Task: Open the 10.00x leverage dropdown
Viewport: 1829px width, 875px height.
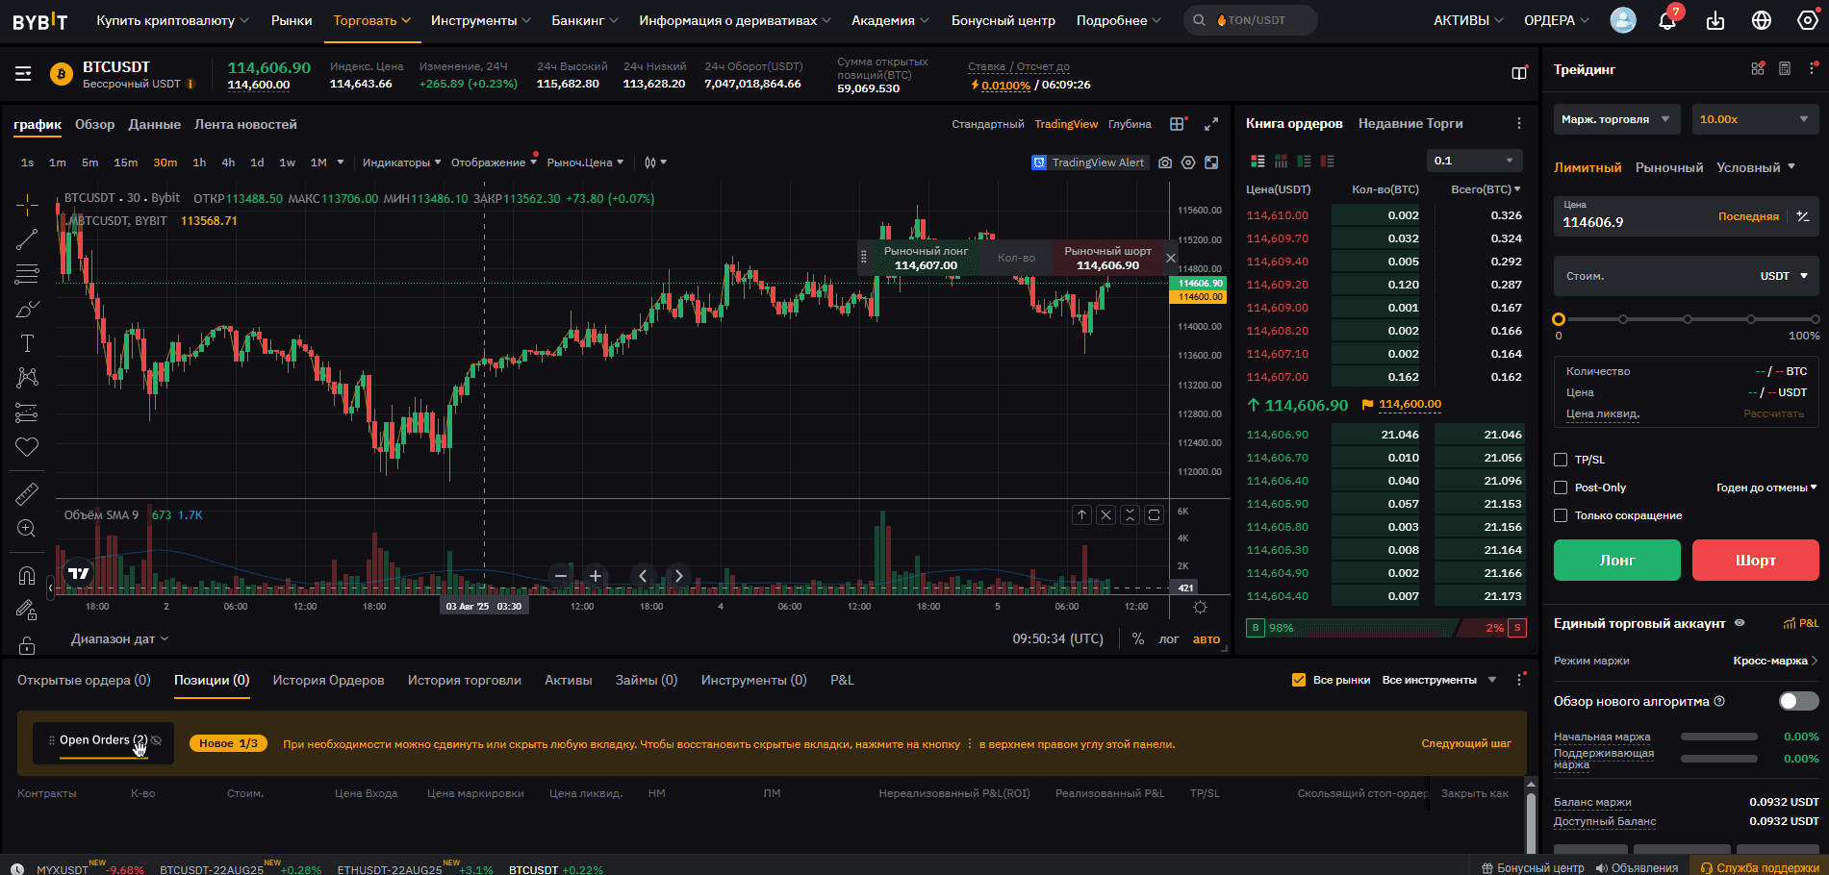Action: [1755, 119]
